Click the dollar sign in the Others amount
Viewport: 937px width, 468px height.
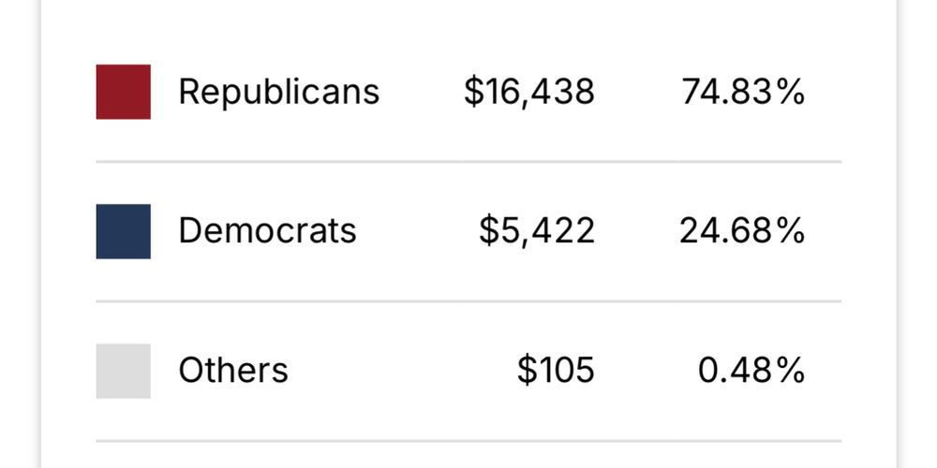coord(527,371)
